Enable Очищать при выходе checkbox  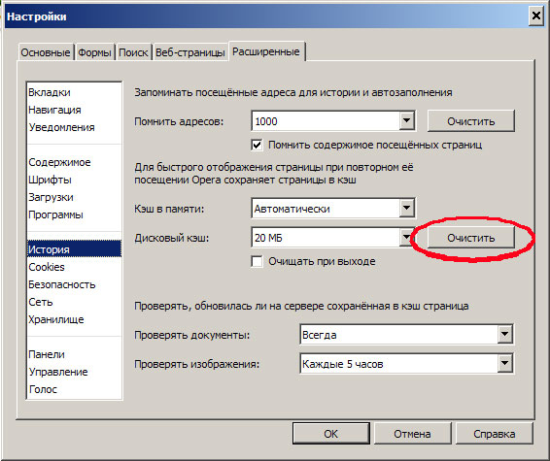click(257, 261)
